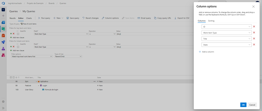Open Operator dropdown in top-level filters
262x111 pixels.
click(102, 34)
